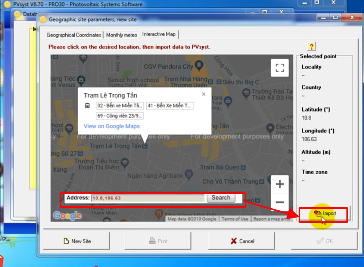The image size is (364, 267).
Task: Zoom in the map with plus button
Action: 279,184
